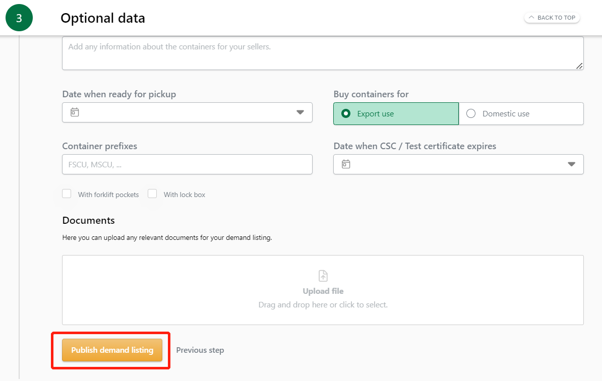This screenshot has width=602, height=381.
Task: Click the bold Upload file label
Action: (323, 291)
